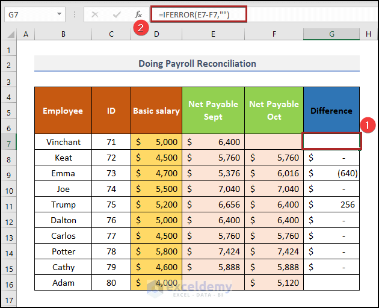The width and height of the screenshot is (379, 308).
Task: Select row 7 header
Action: pos(9,142)
